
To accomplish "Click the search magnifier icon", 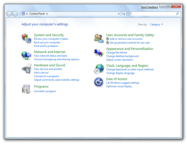I will pyautogui.click(x=177, y=14).
